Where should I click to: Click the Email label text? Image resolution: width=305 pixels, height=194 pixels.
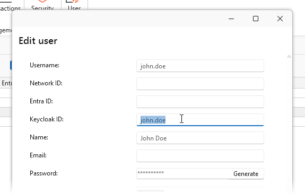[x=38, y=155]
